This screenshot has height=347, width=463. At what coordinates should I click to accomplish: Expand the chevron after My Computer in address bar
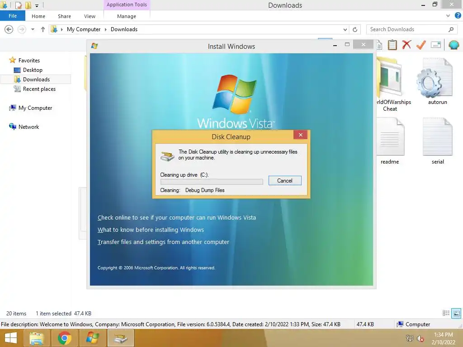click(106, 29)
